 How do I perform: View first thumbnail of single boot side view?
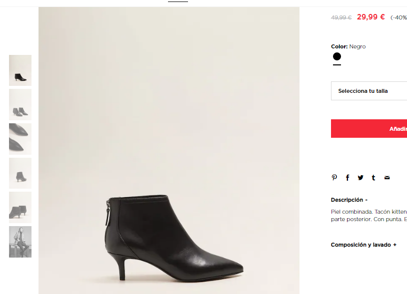20,70
